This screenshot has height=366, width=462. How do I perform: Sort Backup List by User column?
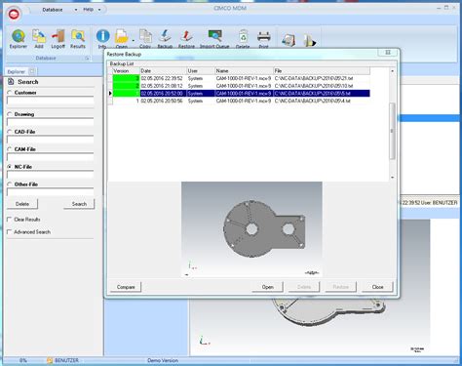click(x=201, y=70)
